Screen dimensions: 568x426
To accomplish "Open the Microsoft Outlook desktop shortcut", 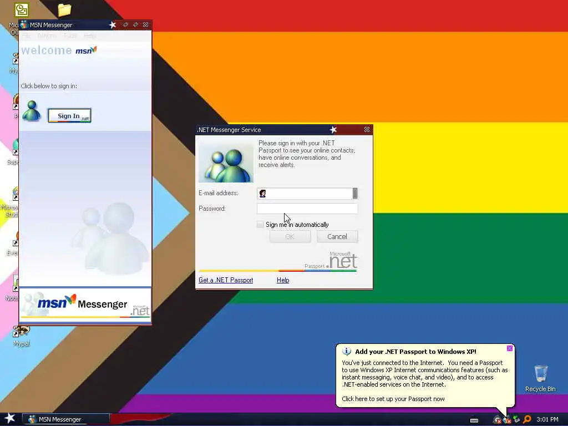I will pyautogui.click(x=22, y=10).
